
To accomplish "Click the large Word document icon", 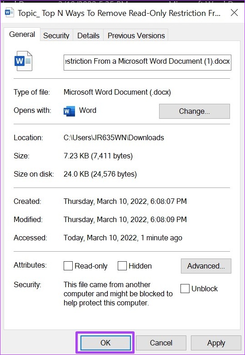I will 23,61.
